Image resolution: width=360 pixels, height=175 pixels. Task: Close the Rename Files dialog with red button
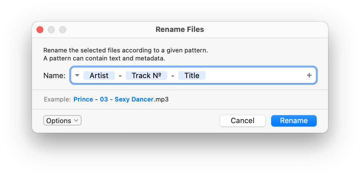40,29
